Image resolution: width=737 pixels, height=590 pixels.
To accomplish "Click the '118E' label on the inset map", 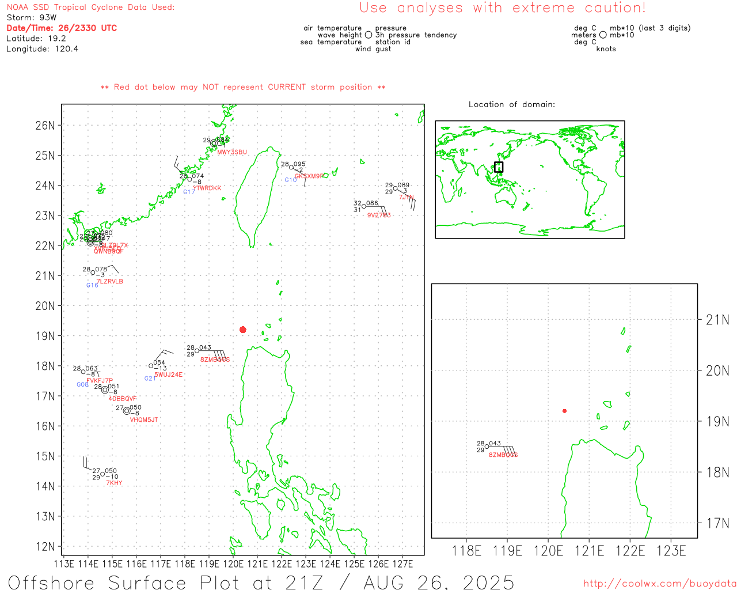I will pyautogui.click(x=466, y=551).
